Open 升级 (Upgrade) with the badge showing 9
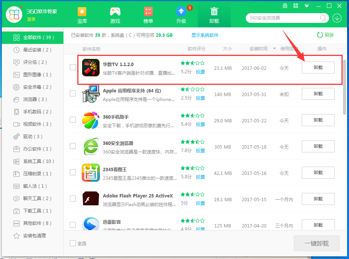 [181, 11]
